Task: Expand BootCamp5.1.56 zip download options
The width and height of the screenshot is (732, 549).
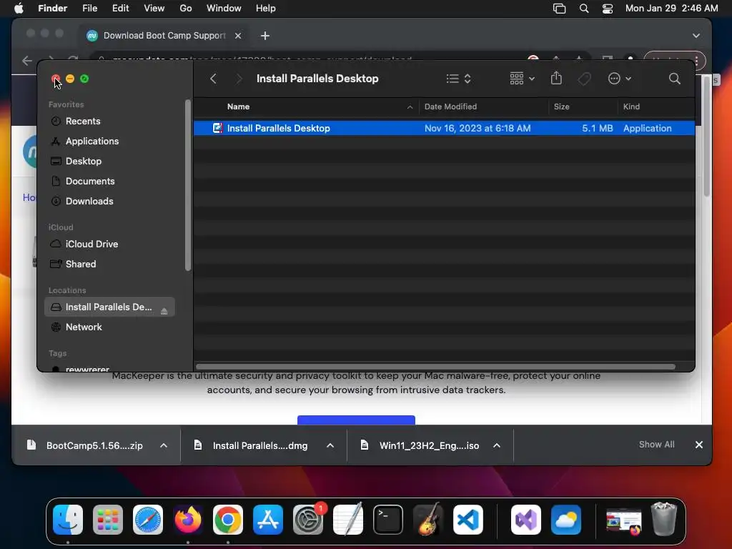Action: tap(164, 445)
